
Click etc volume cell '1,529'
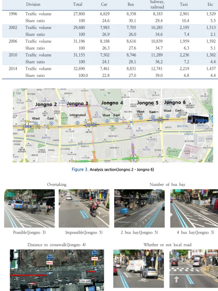211,14
